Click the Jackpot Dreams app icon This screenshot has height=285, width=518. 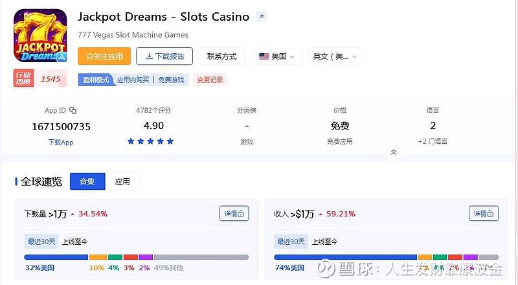coord(40,37)
